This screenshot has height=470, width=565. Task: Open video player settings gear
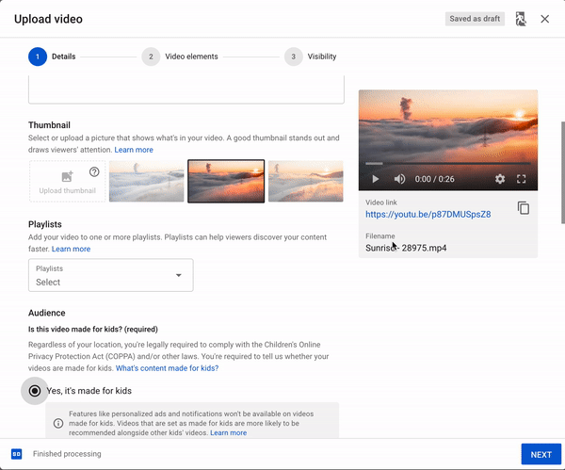point(500,179)
